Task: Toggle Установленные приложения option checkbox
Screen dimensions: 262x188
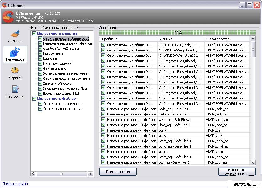Action: pos(40,73)
